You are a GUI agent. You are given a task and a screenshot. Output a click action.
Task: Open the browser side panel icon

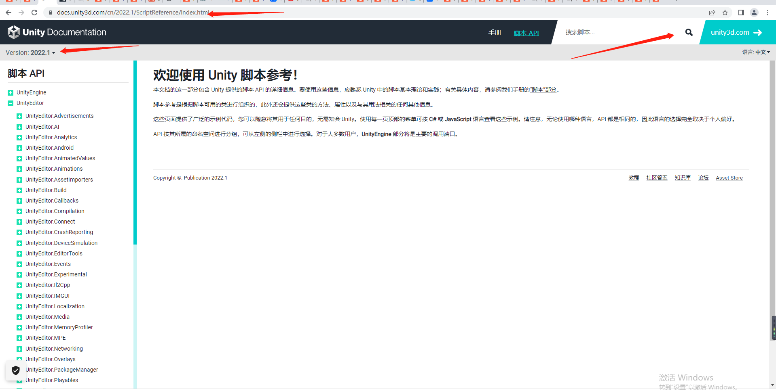coord(741,13)
